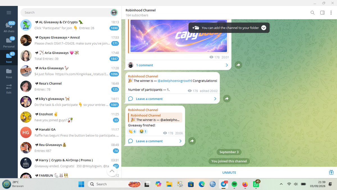
Task: Expand the add-to-folder tooltip chevron
Action: (263, 28)
